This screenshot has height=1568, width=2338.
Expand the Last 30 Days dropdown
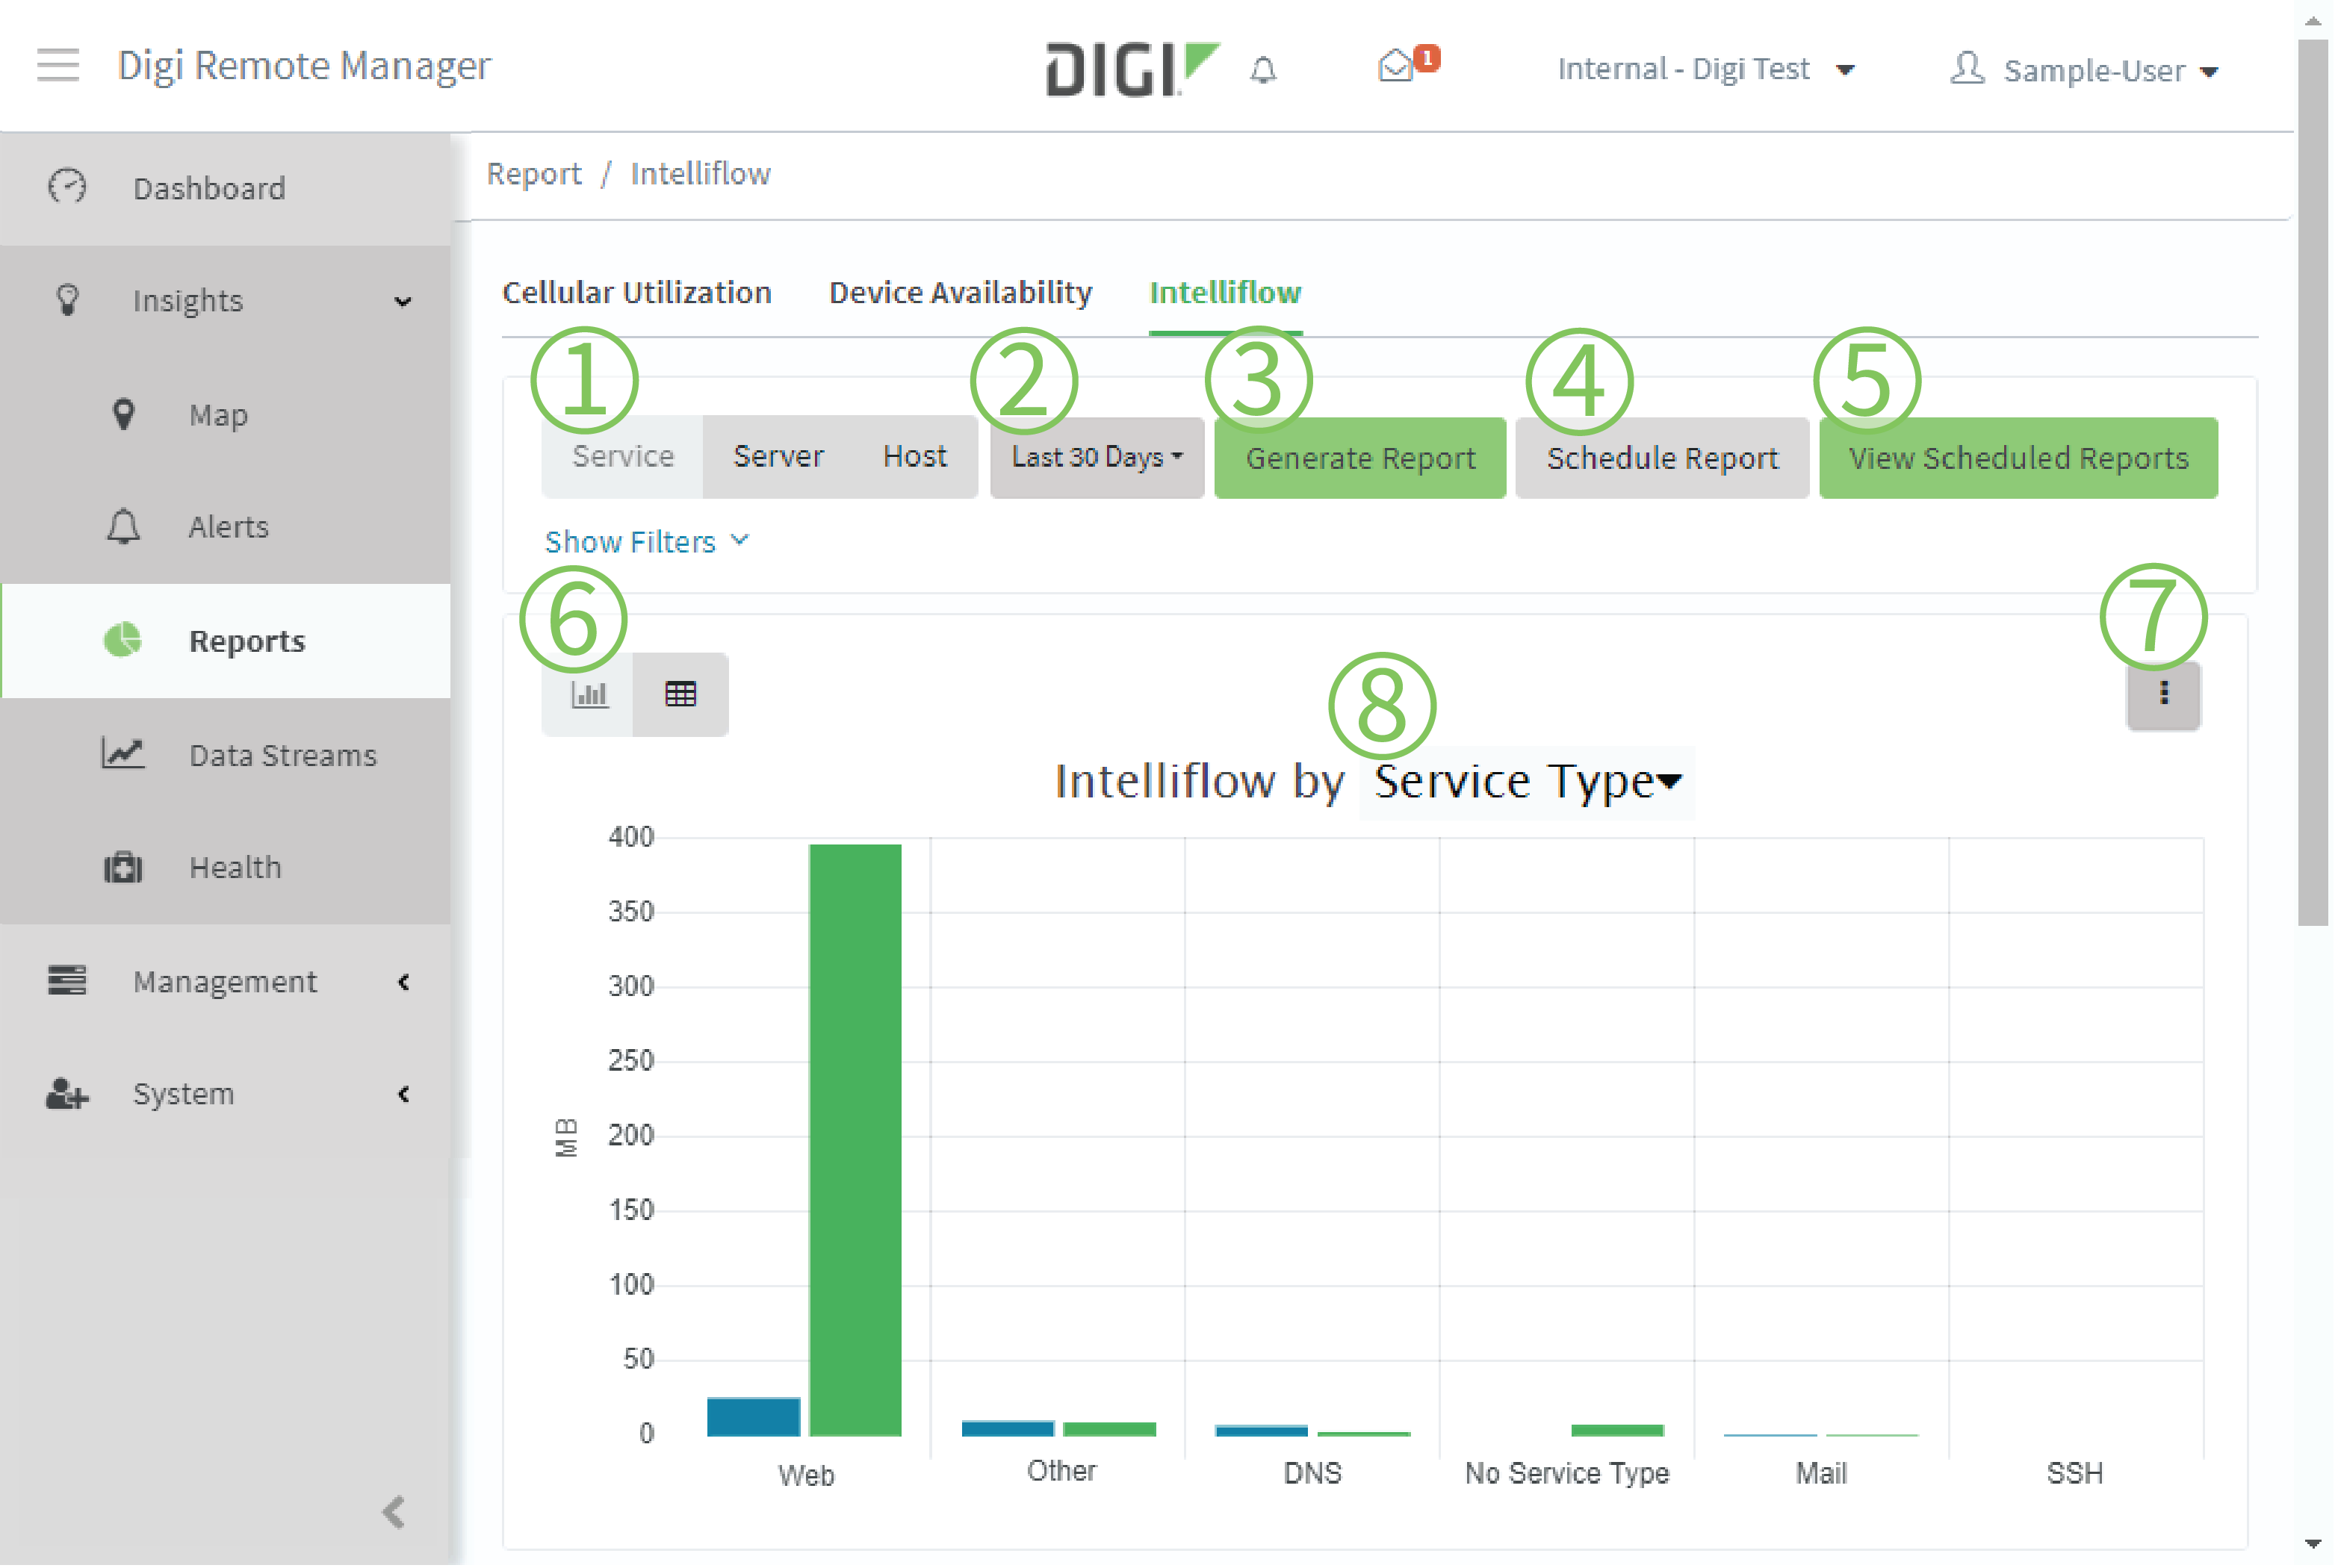(x=1094, y=458)
